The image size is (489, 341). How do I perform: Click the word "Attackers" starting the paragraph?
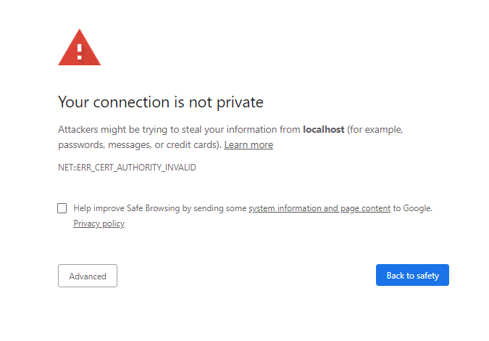pos(78,130)
